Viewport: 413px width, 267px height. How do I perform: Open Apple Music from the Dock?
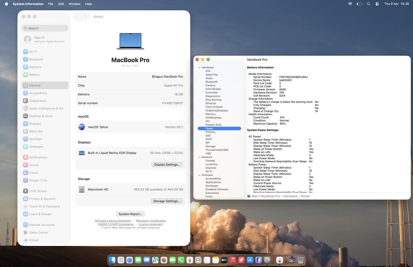(x=233, y=260)
